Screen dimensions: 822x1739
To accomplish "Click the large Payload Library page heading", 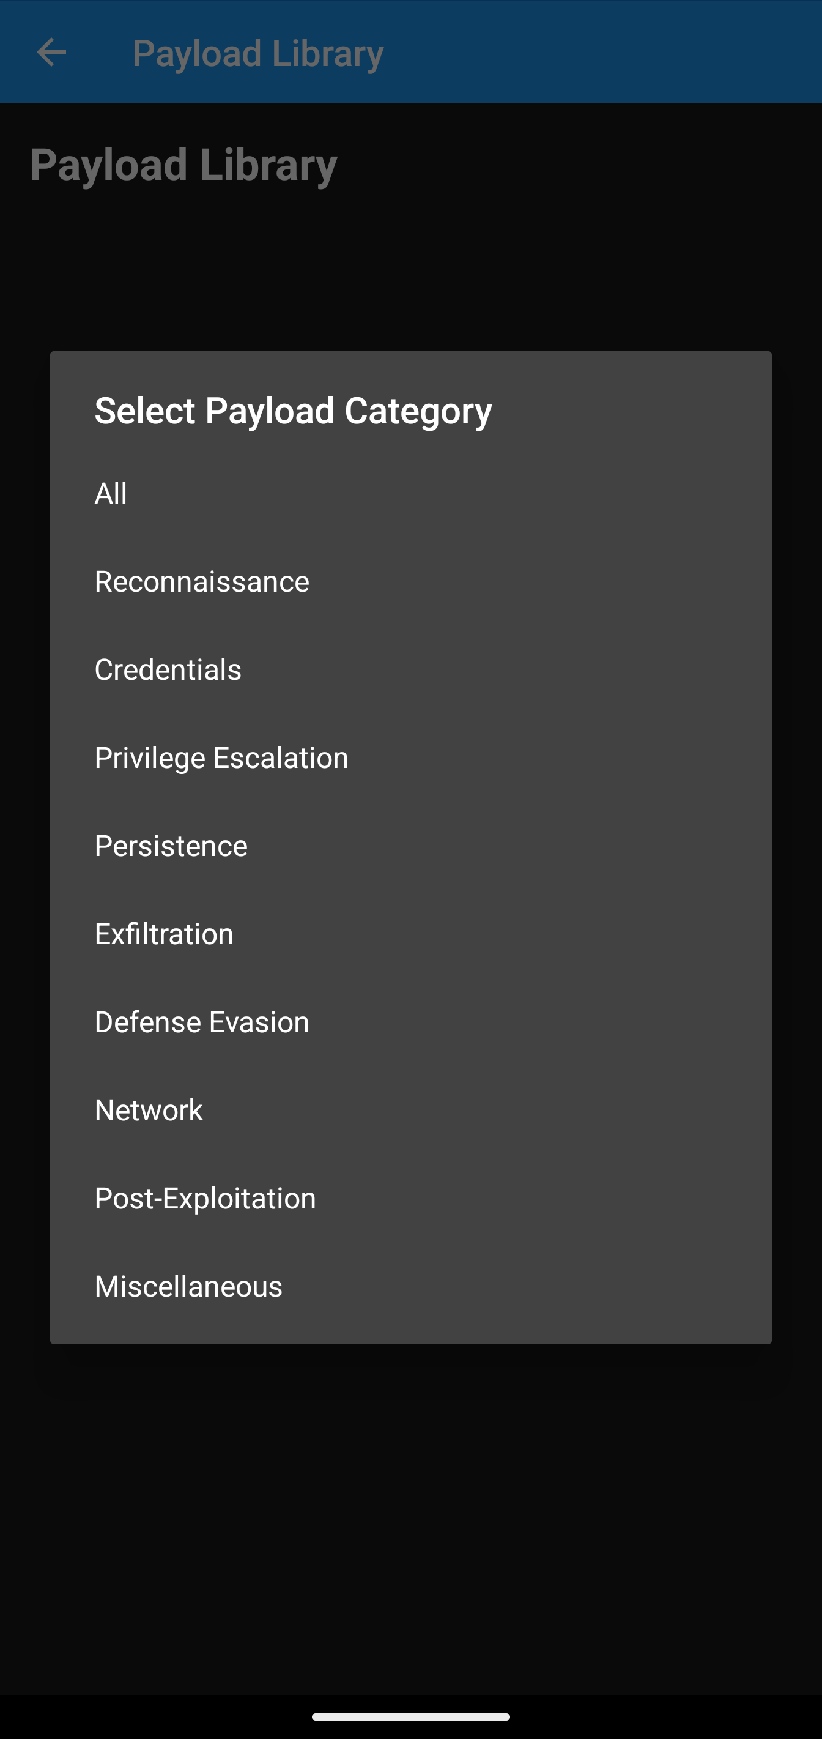I will (183, 165).
